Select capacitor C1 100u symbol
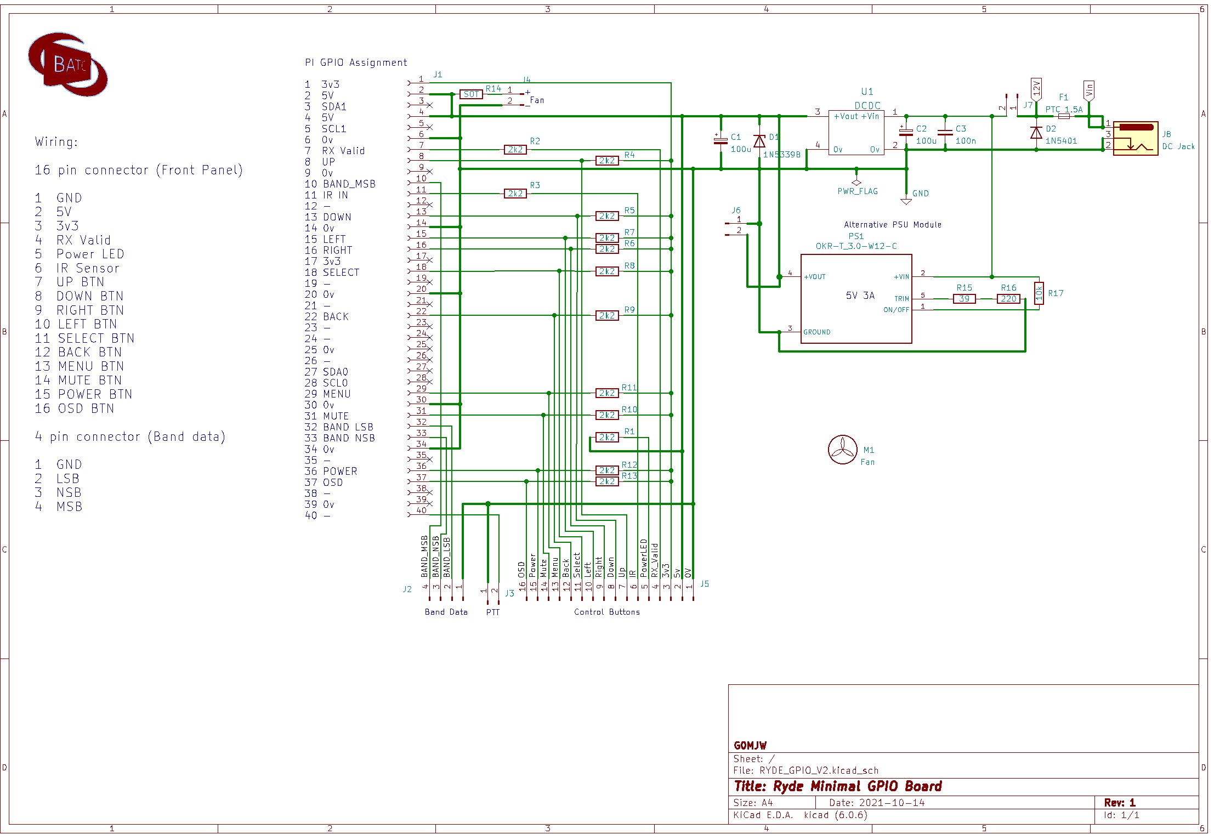Screen dimensions: 1214x840 (x=721, y=140)
